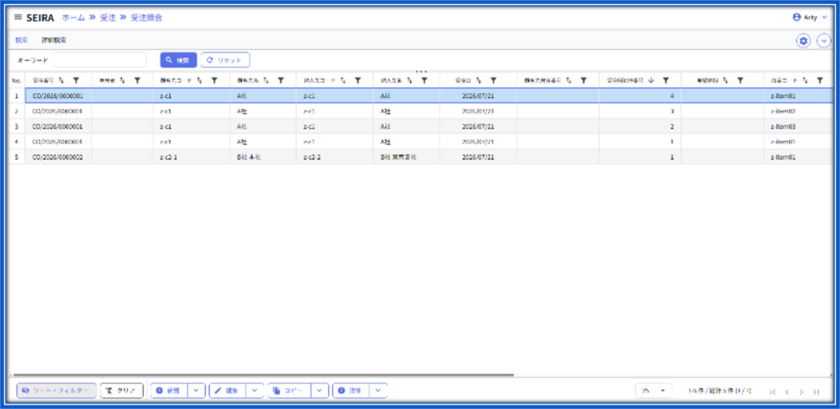The height and width of the screenshot is (409, 840).
Task: Open the hamburger menu beside SEIRA
Action: tap(18, 17)
